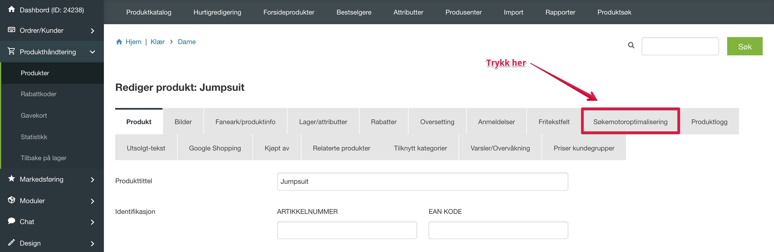Go to the Klær breadcrumb link
Viewport: 774px width, 252px height.
pos(157,42)
